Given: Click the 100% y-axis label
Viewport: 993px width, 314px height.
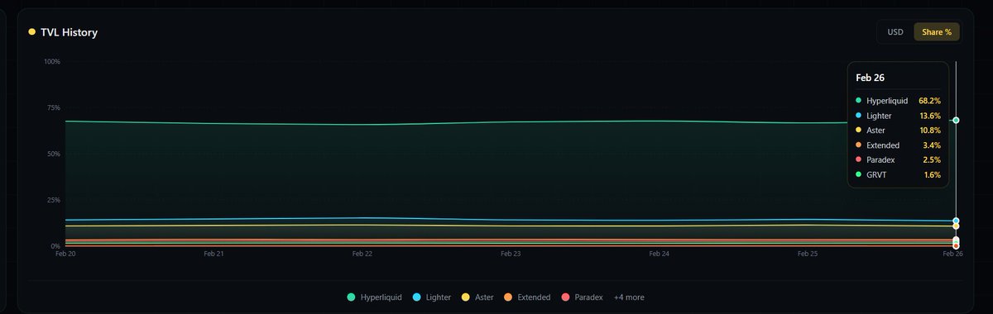Looking at the screenshot, I should tap(51, 62).
